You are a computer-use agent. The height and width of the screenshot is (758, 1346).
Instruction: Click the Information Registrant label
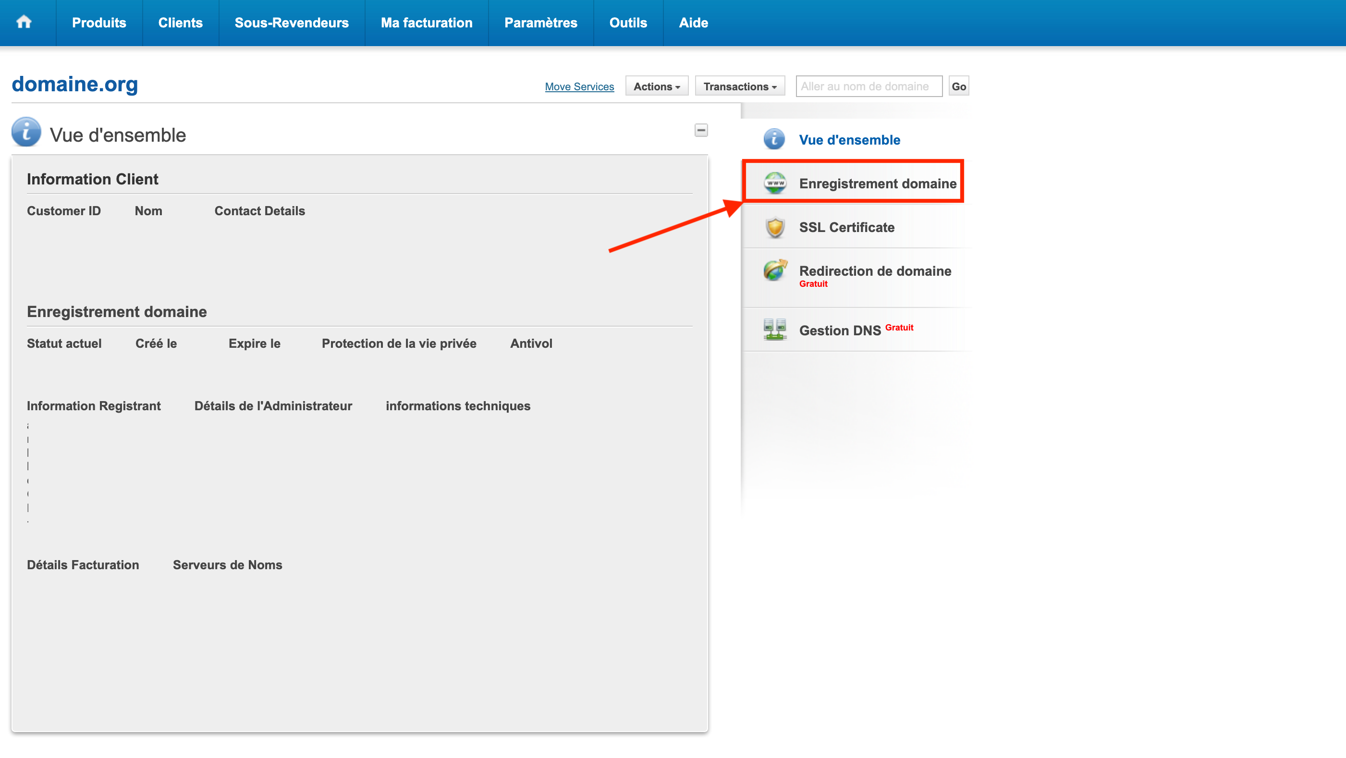94,406
